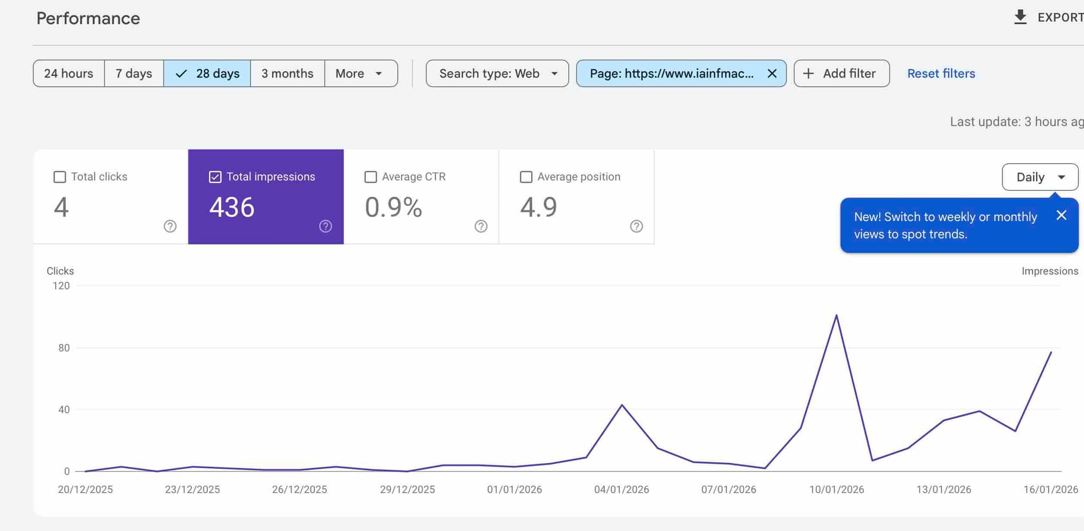Enable the Total clicks checkbox
Viewport: 1084px width, 531px height.
[x=60, y=177]
